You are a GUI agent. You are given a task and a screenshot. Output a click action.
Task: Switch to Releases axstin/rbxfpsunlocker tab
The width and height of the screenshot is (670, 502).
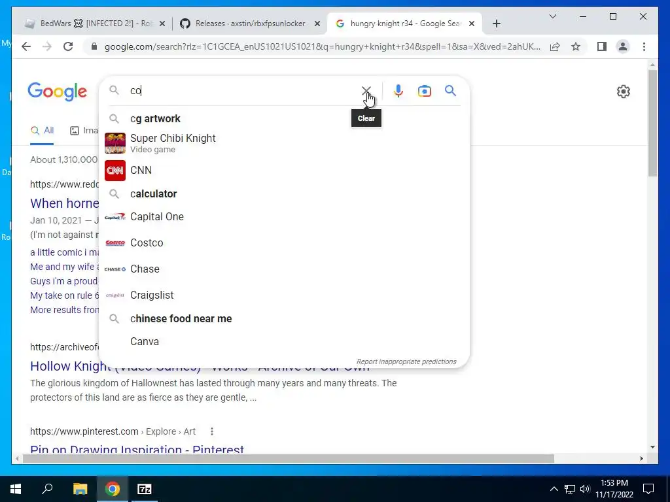(249, 24)
